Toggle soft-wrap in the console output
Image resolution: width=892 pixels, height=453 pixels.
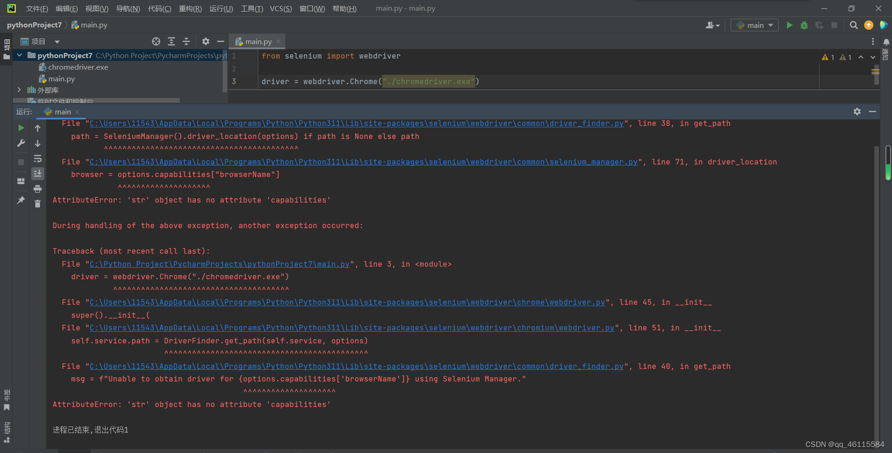coord(38,159)
